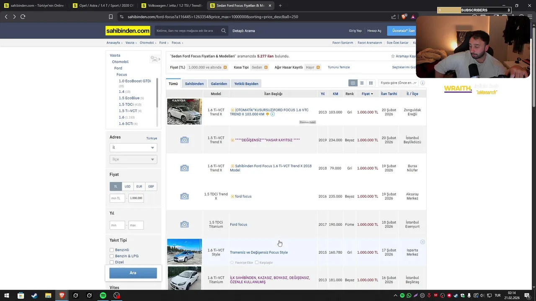536x301 pixels.
Task: Open gray Focus thumbnail of Zonguldak listing
Action: pos(184,112)
